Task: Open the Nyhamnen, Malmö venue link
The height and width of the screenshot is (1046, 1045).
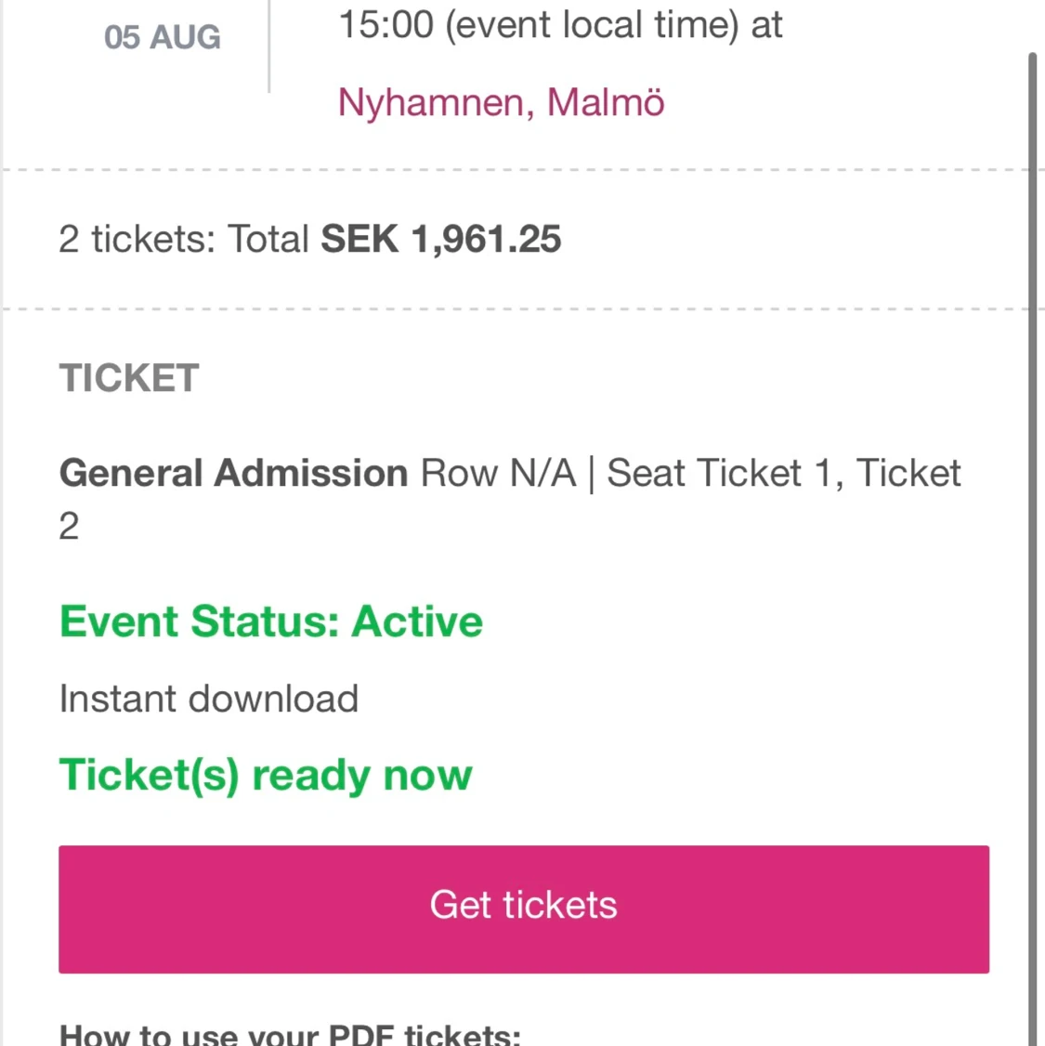Action: click(501, 102)
